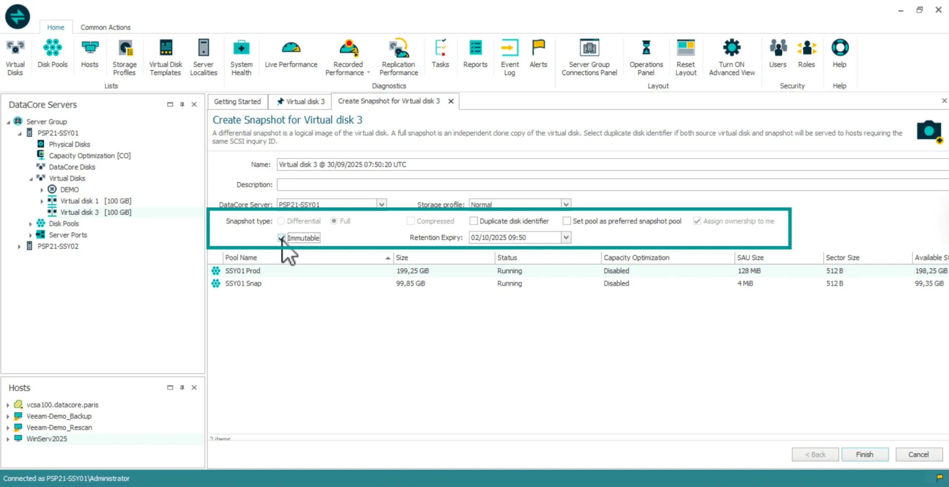
Task: Open the Storage profile dropdown
Action: [x=566, y=204]
